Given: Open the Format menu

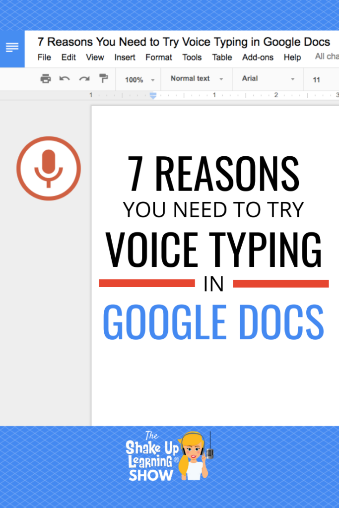Looking at the screenshot, I should coord(158,58).
